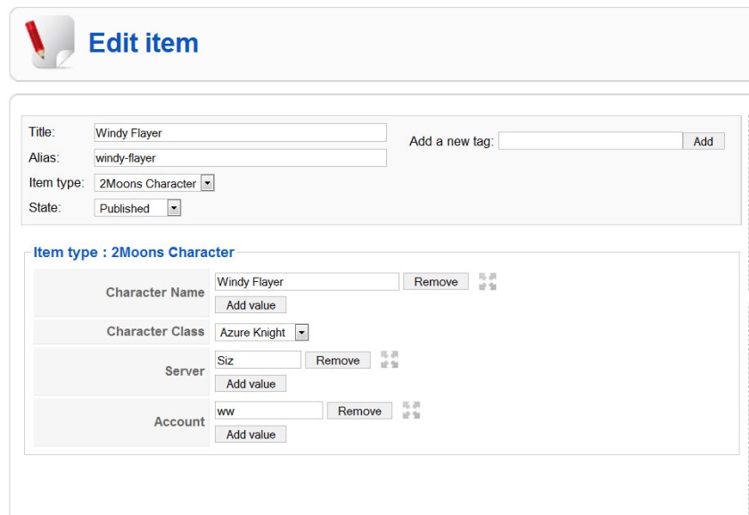Click the move handle beside Character Name

tap(487, 282)
